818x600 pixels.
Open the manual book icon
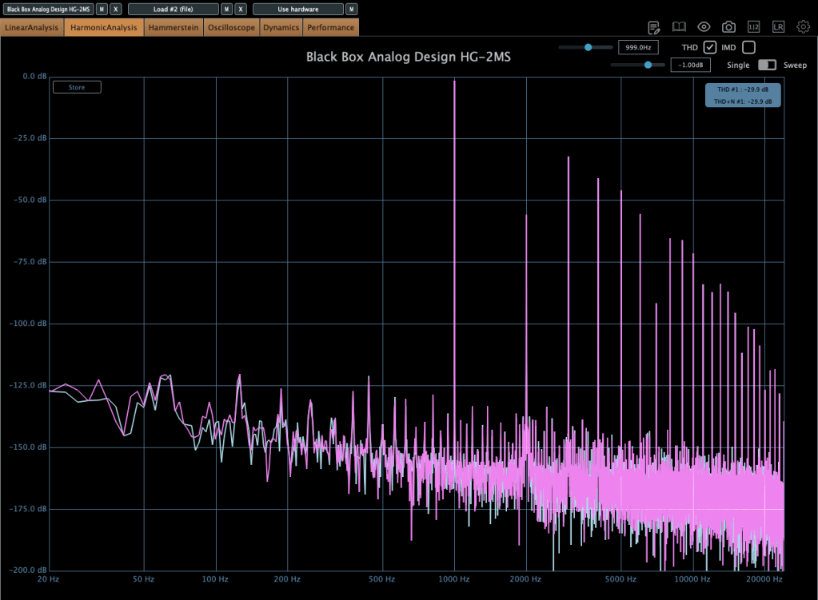[x=679, y=27]
